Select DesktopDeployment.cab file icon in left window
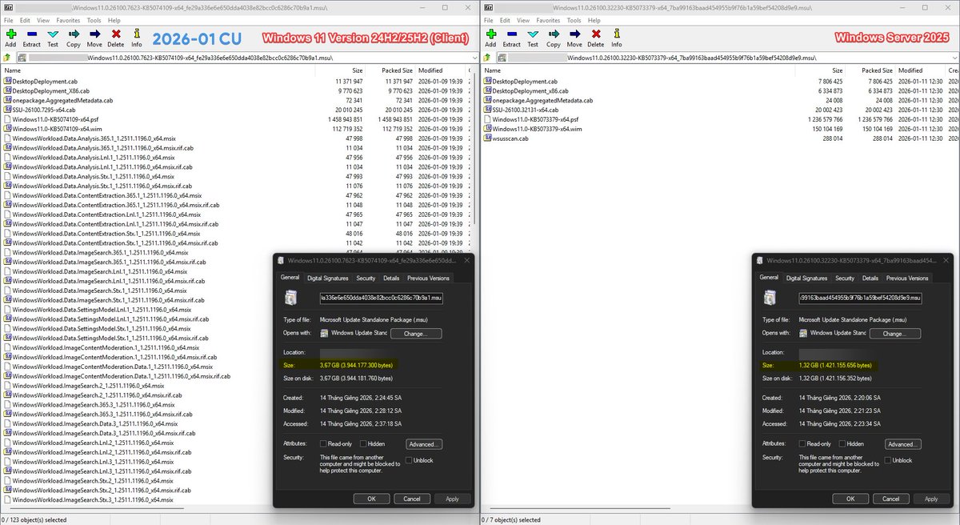This screenshot has height=525, width=960. [7, 82]
